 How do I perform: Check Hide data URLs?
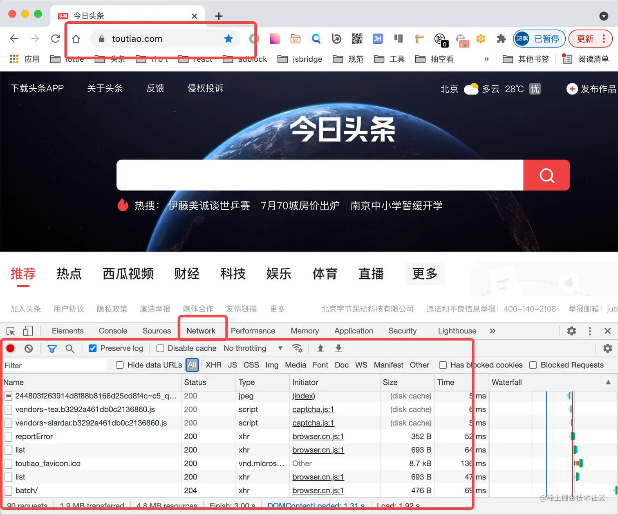120,365
